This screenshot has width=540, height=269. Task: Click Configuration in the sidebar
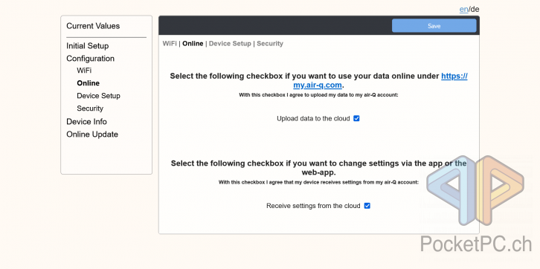click(x=90, y=59)
